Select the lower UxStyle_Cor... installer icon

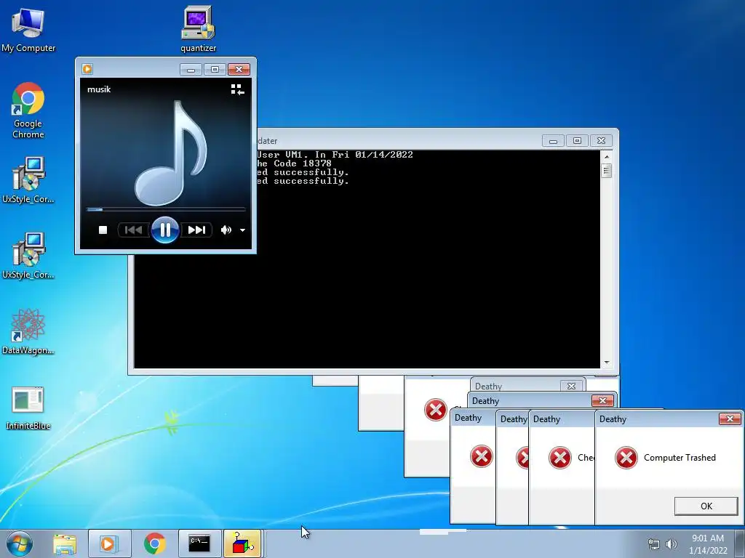coord(28,256)
